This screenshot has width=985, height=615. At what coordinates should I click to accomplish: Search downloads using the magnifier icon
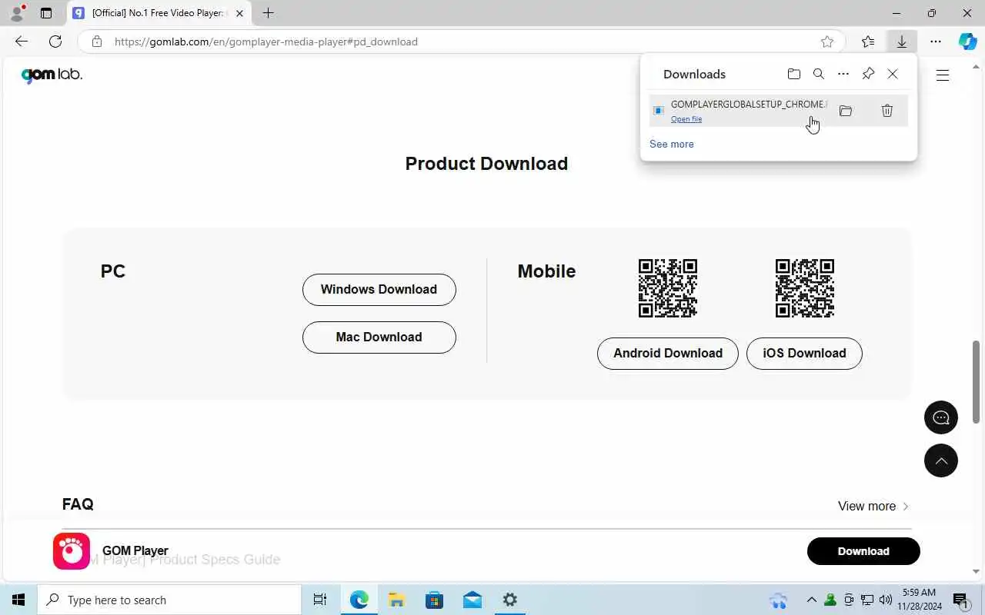pos(819,74)
